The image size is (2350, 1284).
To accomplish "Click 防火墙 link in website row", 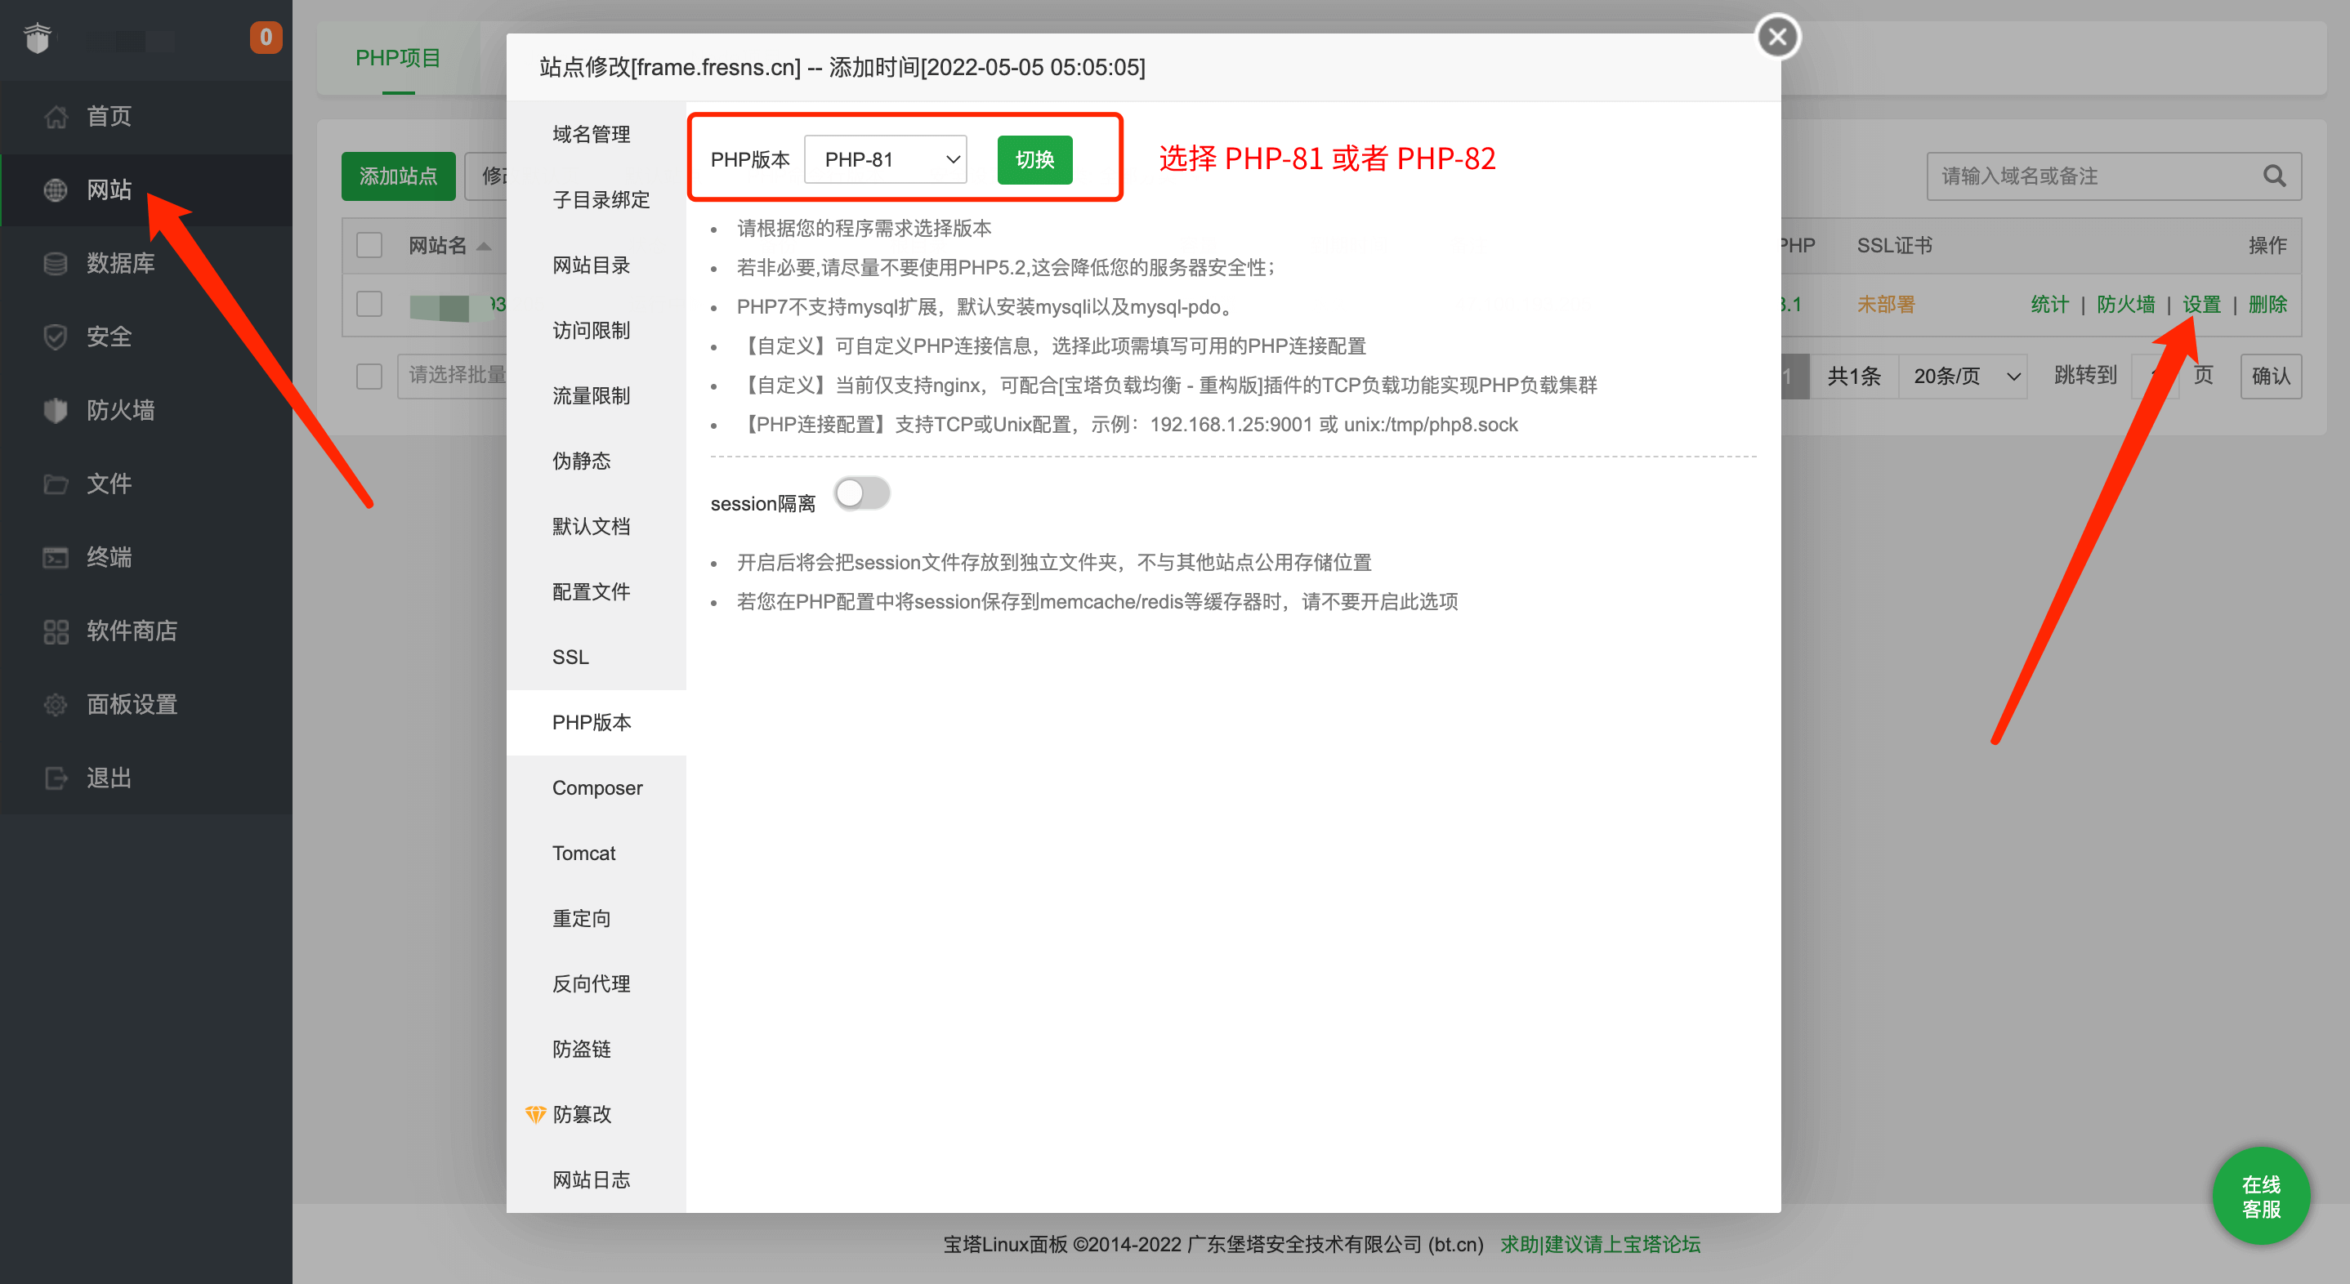I will (x=2125, y=305).
